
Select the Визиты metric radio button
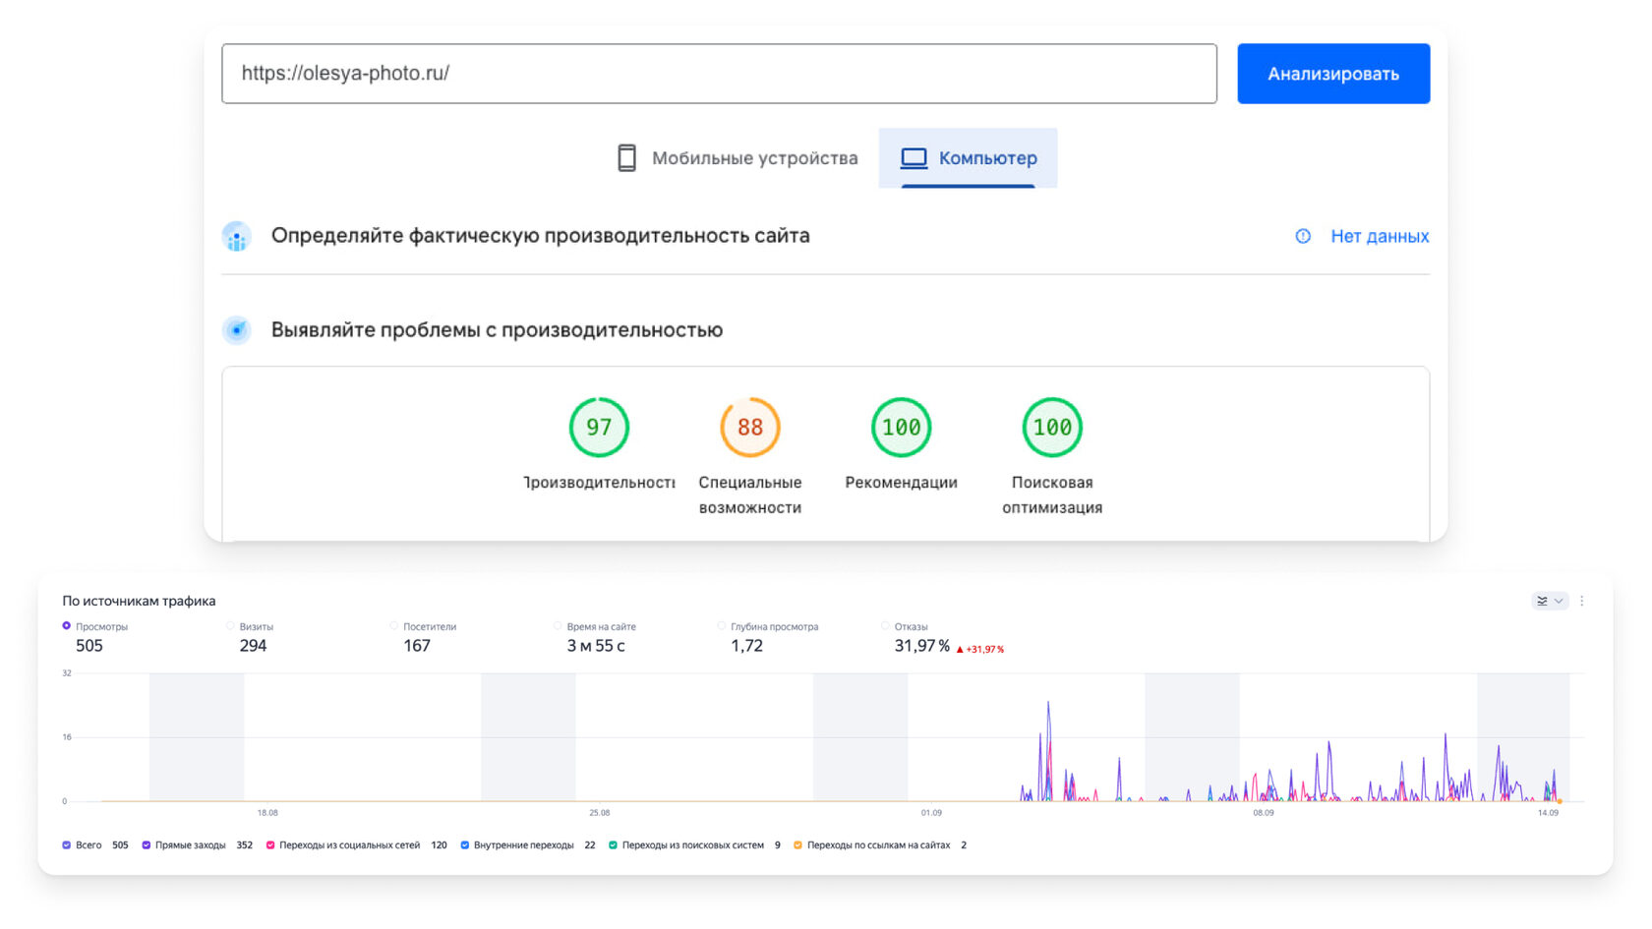pyautogui.click(x=231, y=626)
